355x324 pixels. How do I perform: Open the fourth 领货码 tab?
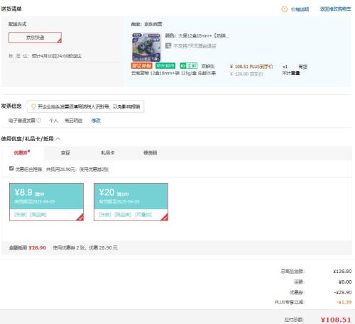[x=150, y=153]
